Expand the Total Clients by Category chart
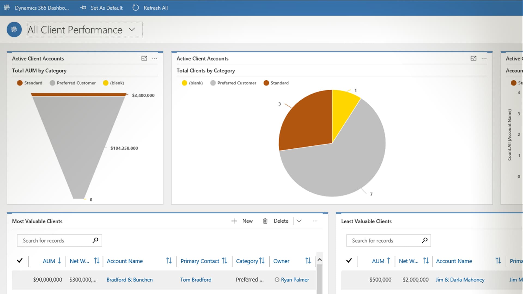Screen dimensions: 523x294 tap(473, 58)
